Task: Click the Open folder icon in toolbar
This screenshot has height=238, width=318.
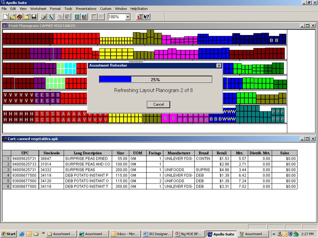Action: pyautogui.click(x=12, y=17)
